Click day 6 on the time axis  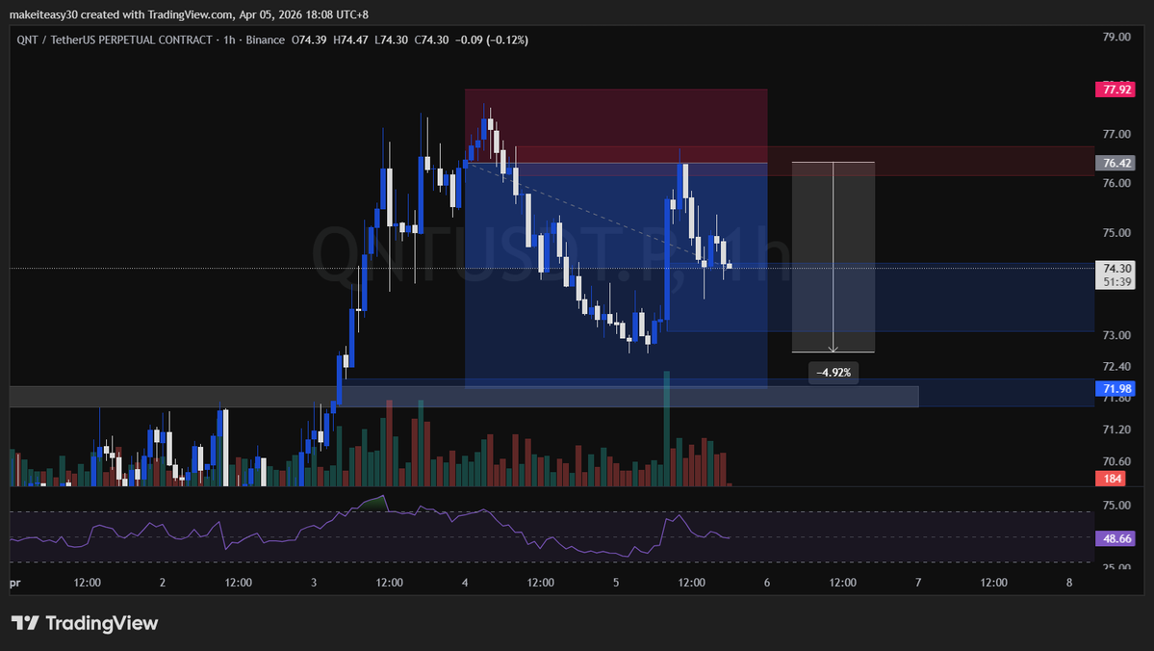(767, 583)
